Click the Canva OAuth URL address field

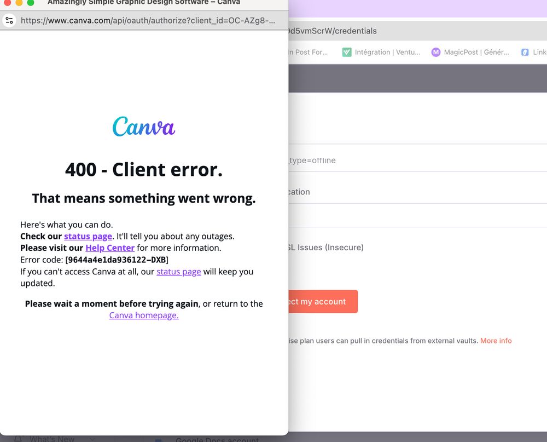(148, 21)
